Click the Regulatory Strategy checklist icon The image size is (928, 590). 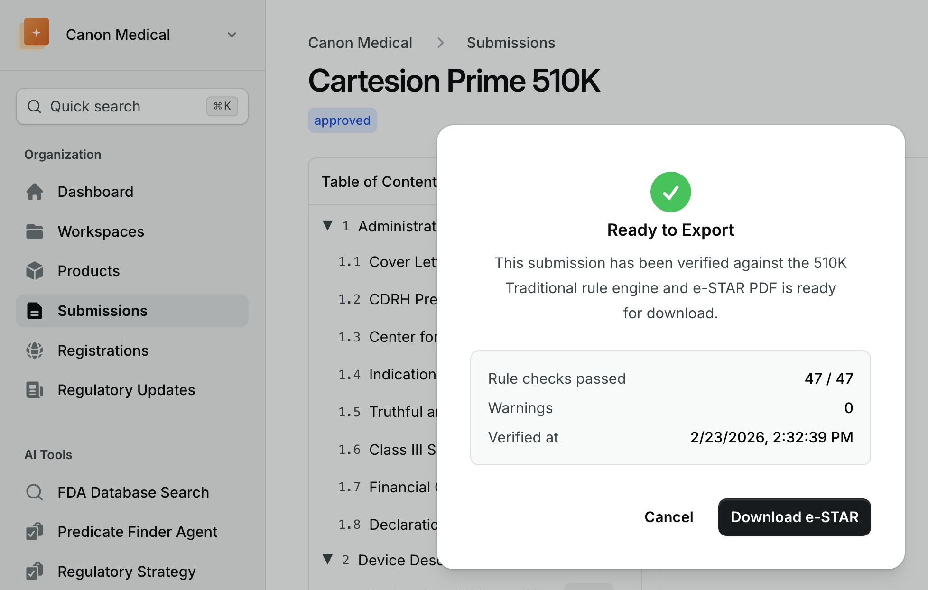tap(35, 572)
